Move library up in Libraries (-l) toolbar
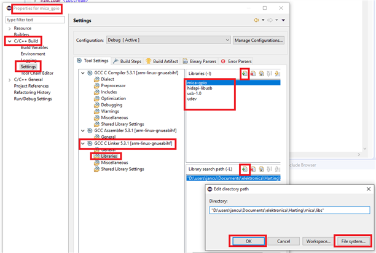 [x=270, y=74]
